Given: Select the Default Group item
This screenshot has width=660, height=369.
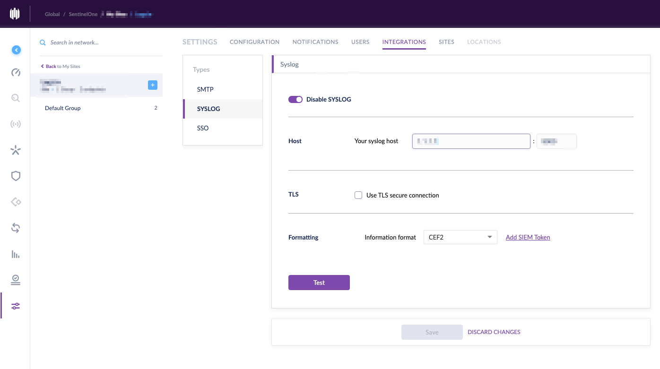Looking at the screenshot, I should point(63,108).
